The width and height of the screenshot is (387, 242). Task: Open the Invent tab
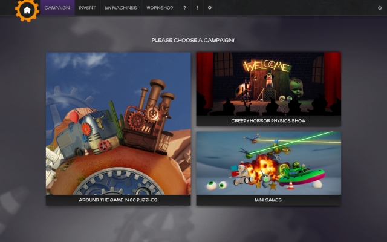tap(87, 8)
